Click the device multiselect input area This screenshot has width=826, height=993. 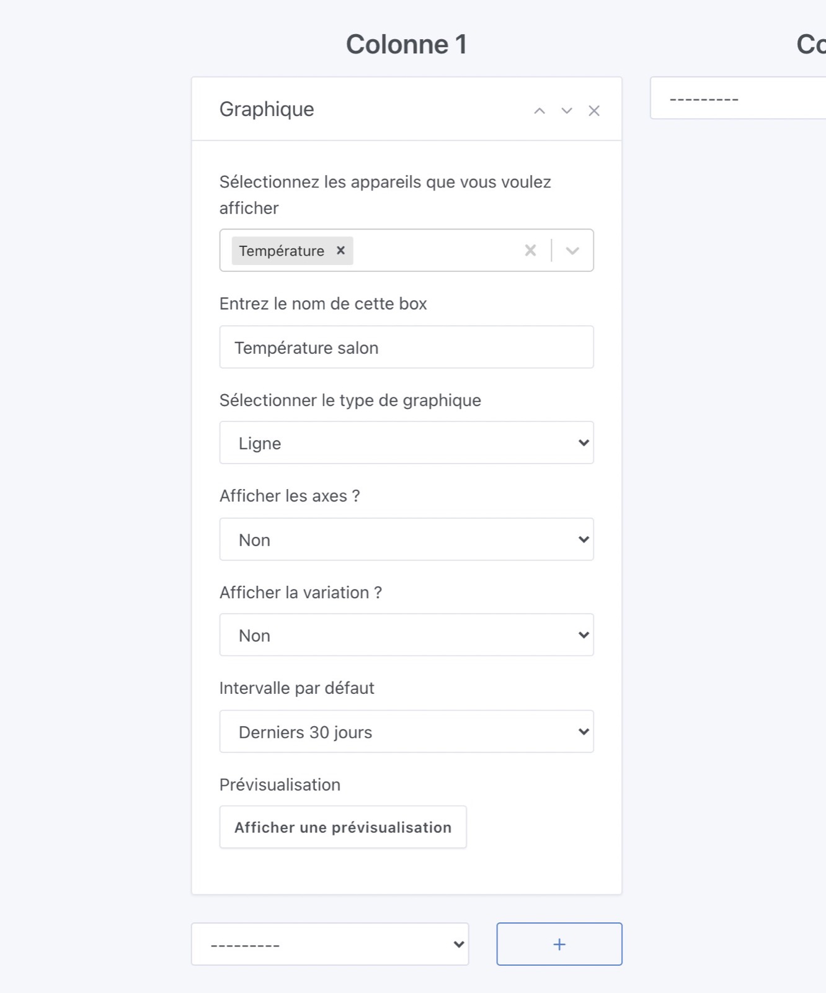click(x=434, y=250)
